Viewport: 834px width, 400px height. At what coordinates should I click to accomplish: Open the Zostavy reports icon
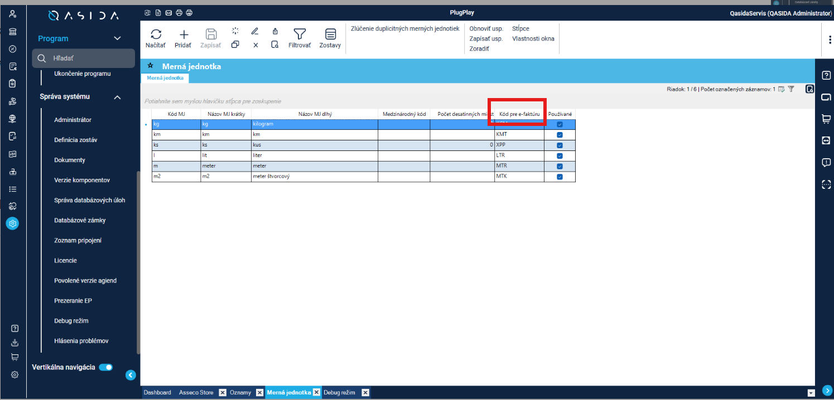tap(330, 34)
